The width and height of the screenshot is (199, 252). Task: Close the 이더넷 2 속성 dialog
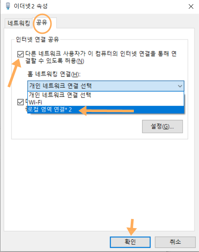click(x=191, y=6)
